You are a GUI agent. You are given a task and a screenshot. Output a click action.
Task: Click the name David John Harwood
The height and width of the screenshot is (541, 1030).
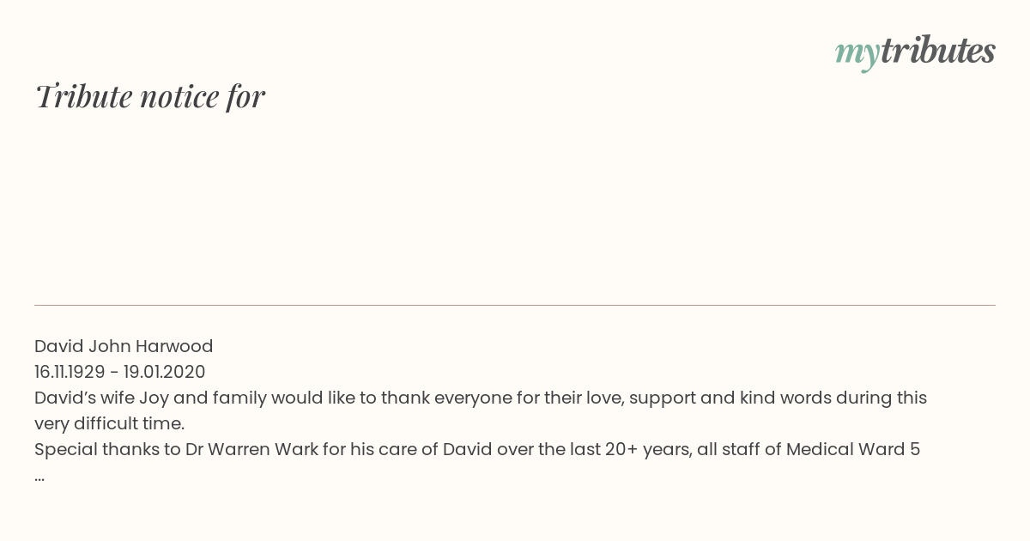124,346
